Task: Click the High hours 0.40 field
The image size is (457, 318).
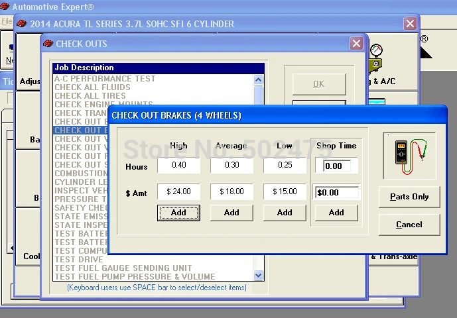Action: (x=178, y=165)
